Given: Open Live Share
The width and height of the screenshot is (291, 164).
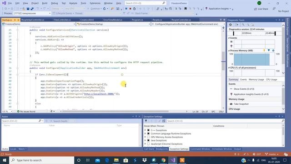Looking at the screenshot, I should tap(261, 9).
